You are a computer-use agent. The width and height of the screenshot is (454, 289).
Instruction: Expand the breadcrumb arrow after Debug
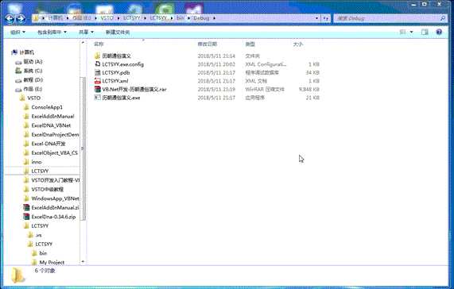pyautogui.click(x=214, y=18)
